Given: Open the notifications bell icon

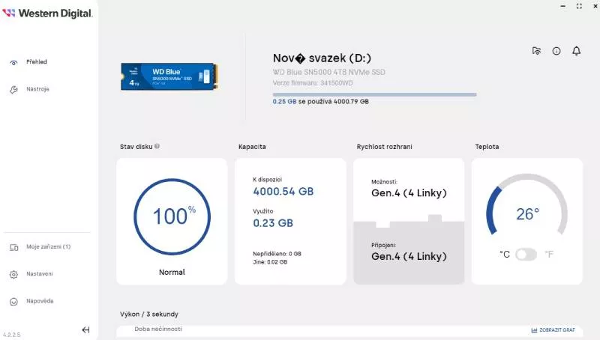Looking at the screenshot, I should 576,51.
